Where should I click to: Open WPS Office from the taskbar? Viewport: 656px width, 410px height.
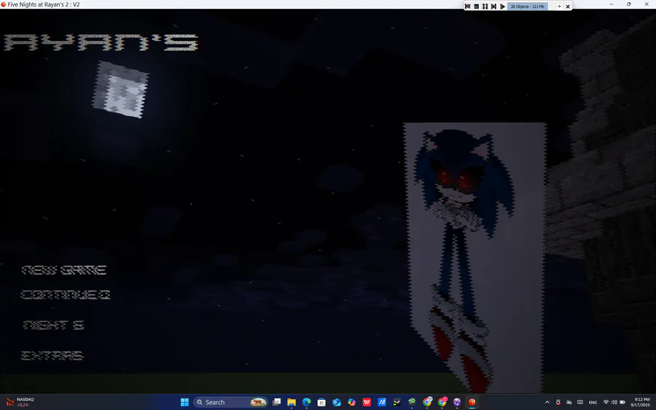coord(367,402)
